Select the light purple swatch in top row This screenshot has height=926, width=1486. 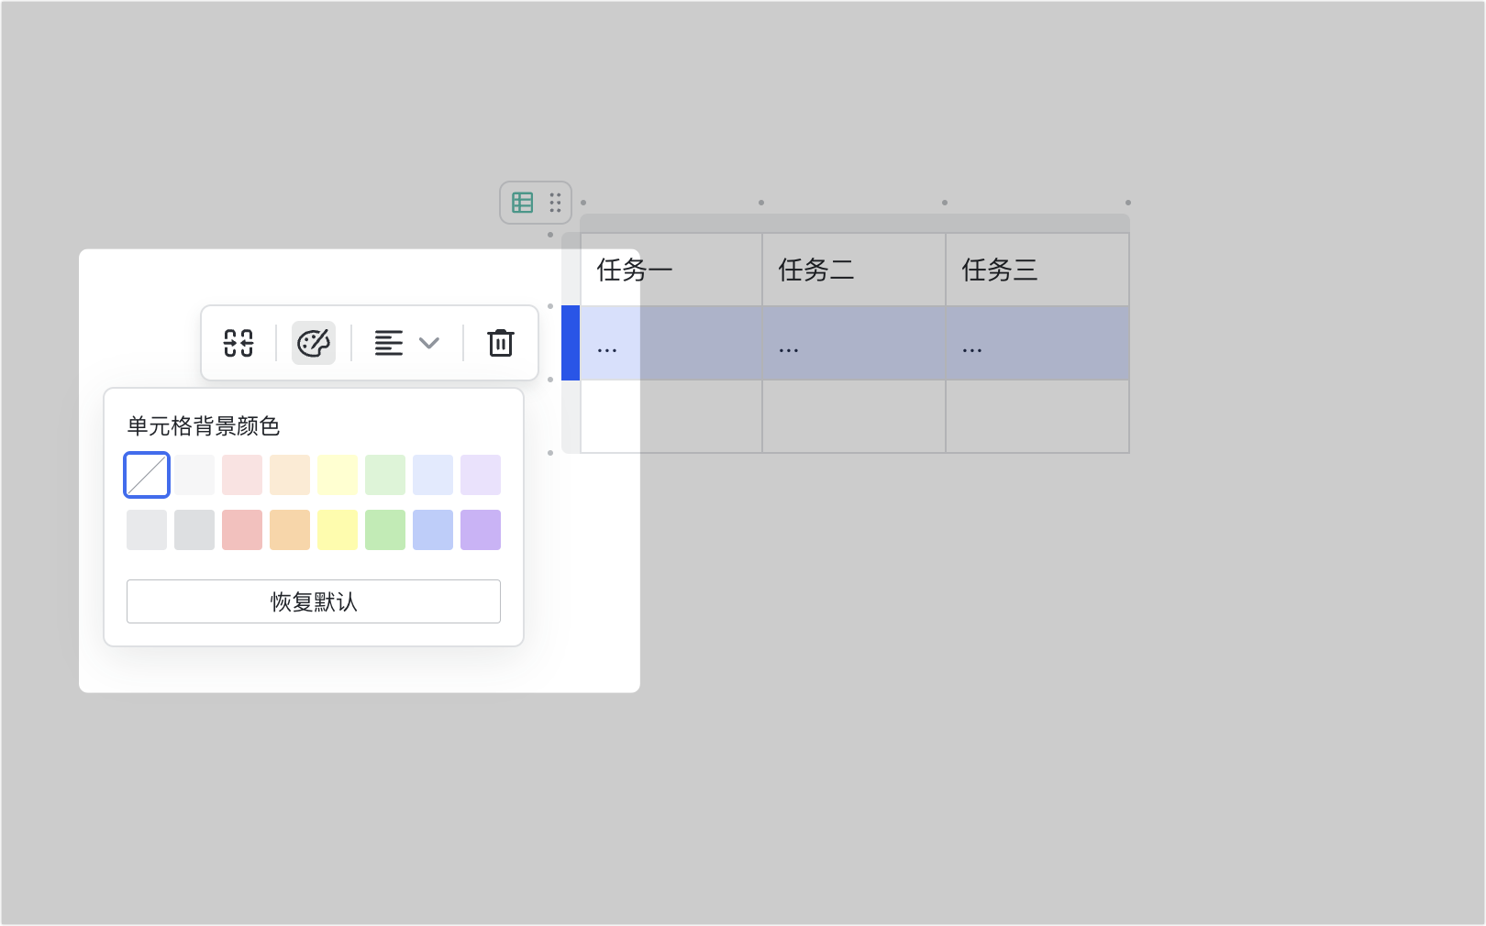pos(481,475)
